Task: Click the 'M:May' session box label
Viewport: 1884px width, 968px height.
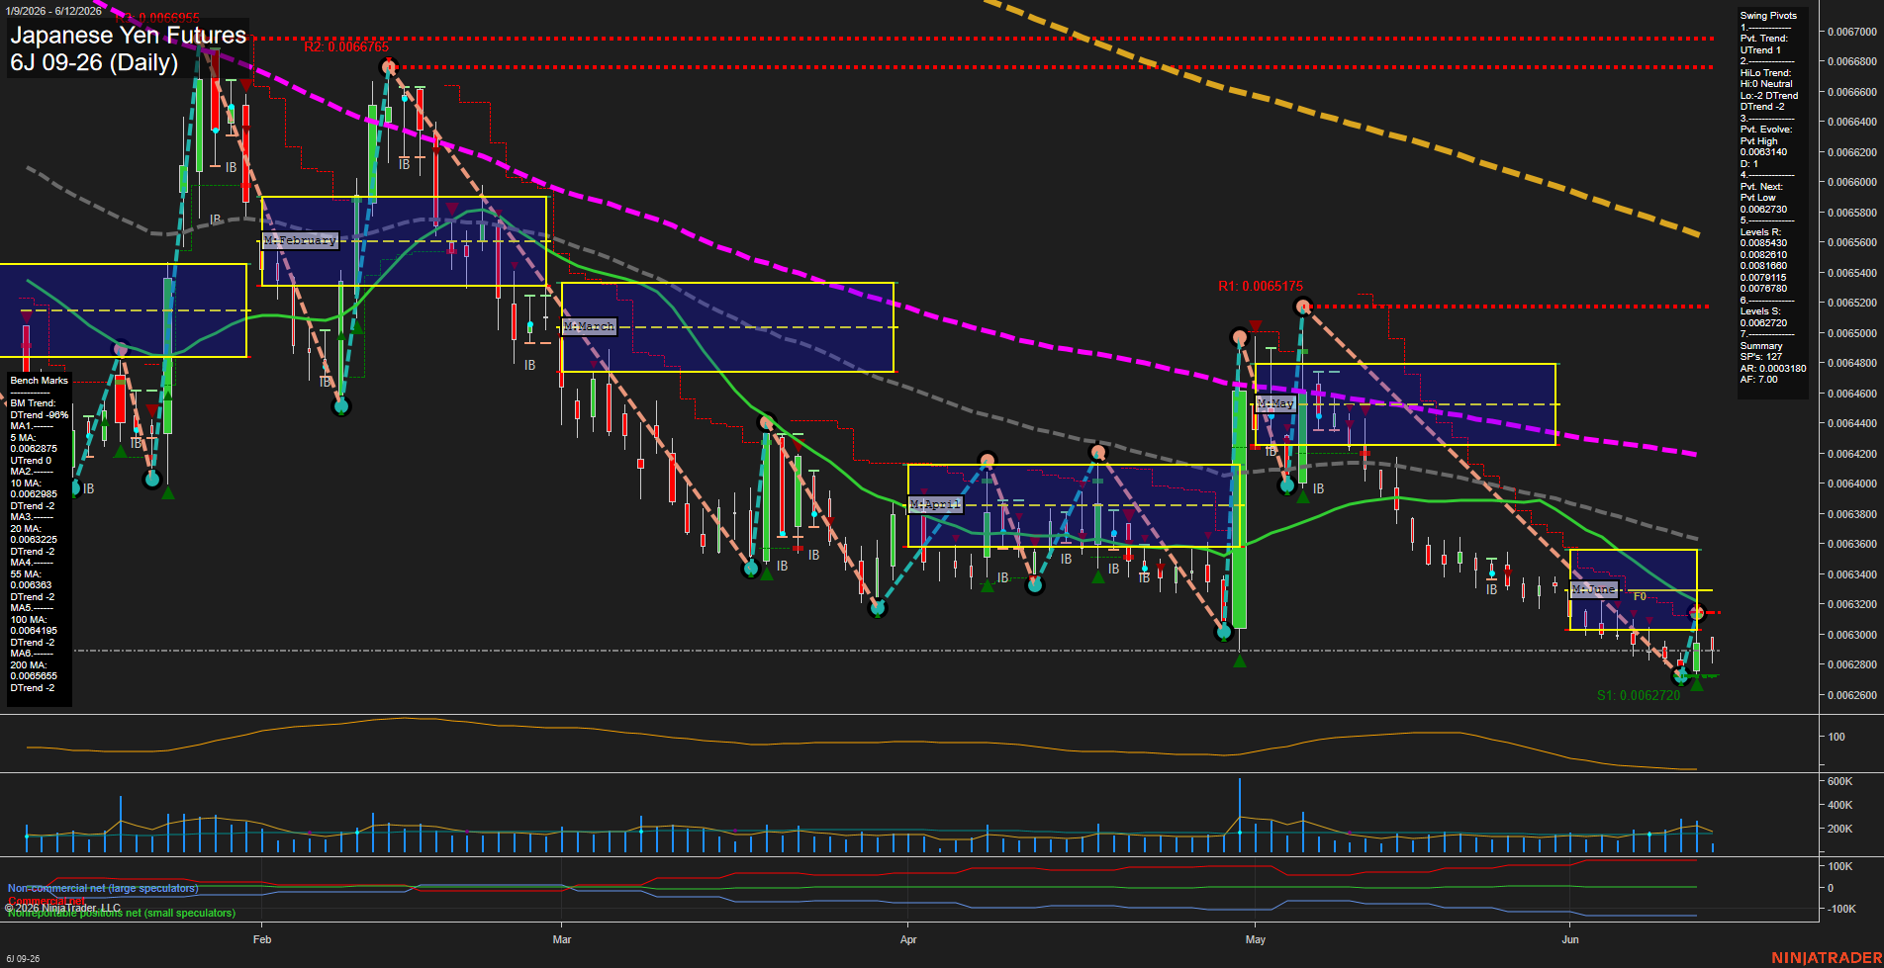Action: point(1275,403)
